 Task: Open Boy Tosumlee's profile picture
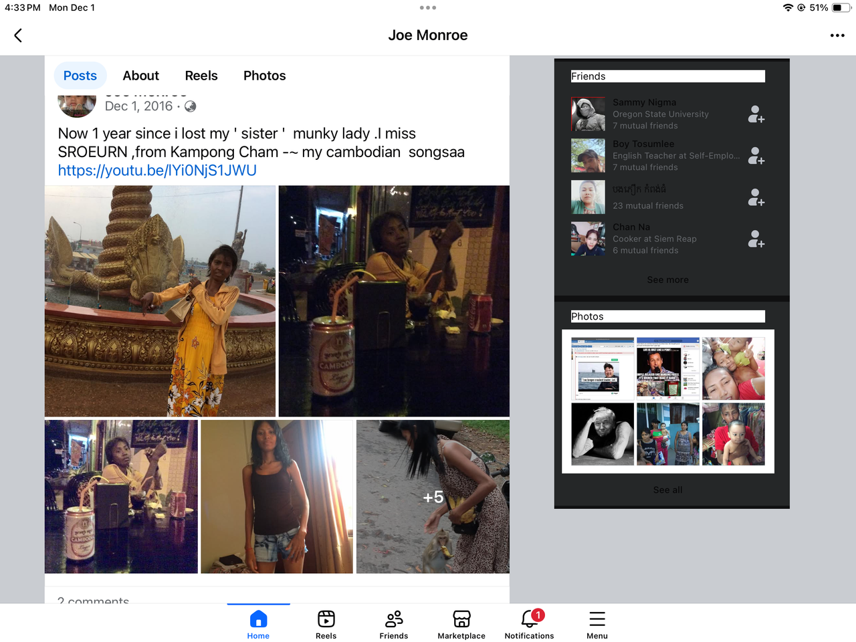[x=588, y=156]
